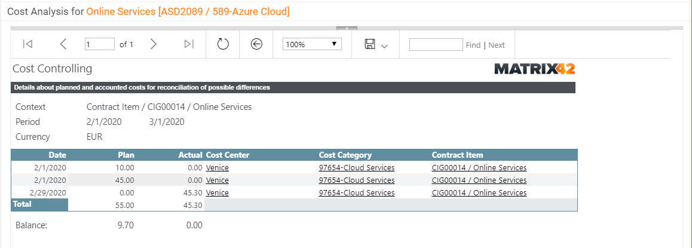Go to previous report page
Viewport: 692px width, 248px height.
point(63,44)
